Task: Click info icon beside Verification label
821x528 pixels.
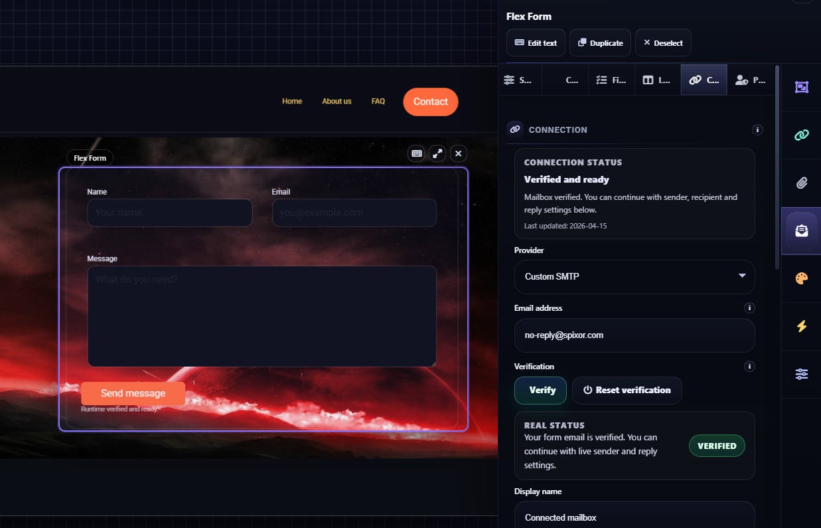Action: tap(749, 366)
